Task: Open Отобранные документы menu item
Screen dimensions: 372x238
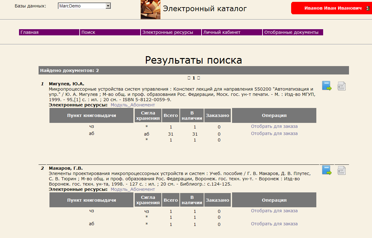Action: (x=293, y=32)
